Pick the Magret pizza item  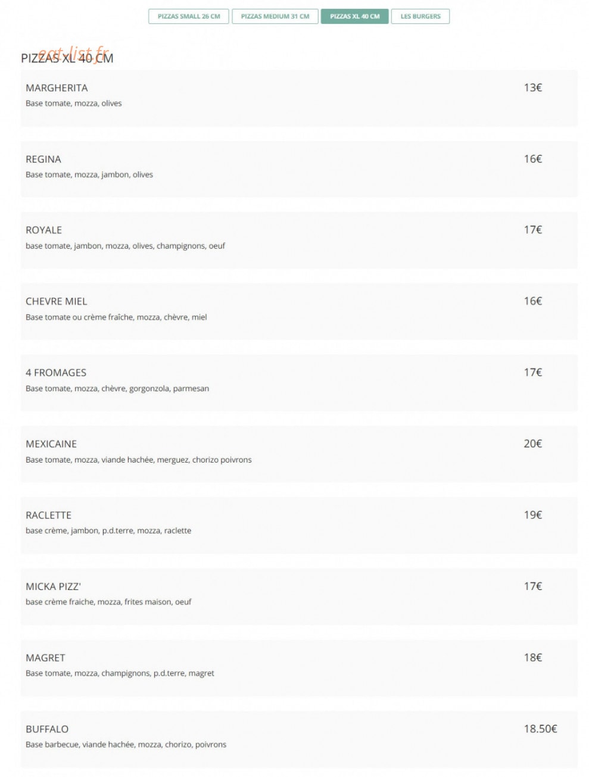point(299,668)
